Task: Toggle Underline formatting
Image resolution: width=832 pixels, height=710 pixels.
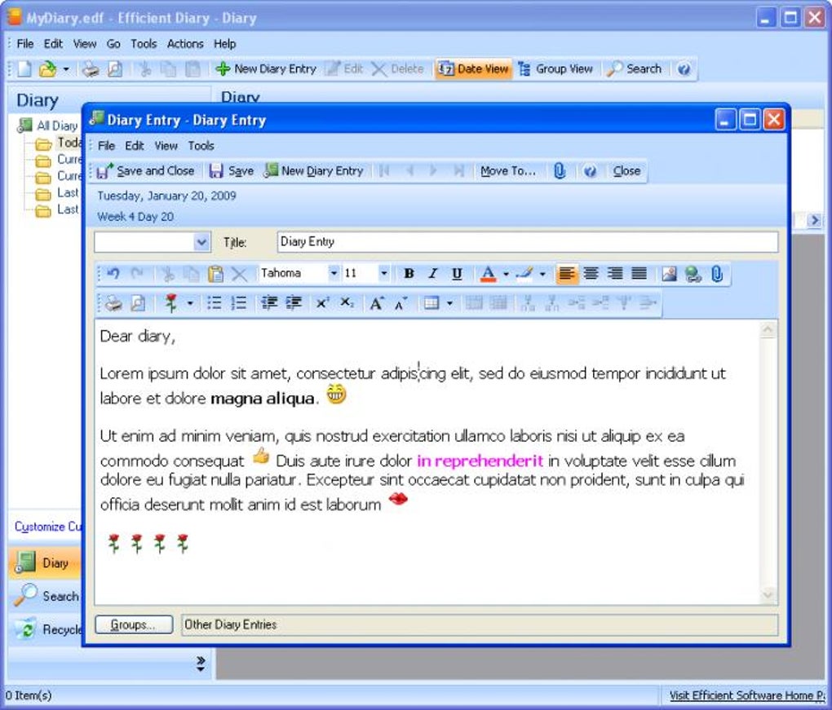Action: 456,274
